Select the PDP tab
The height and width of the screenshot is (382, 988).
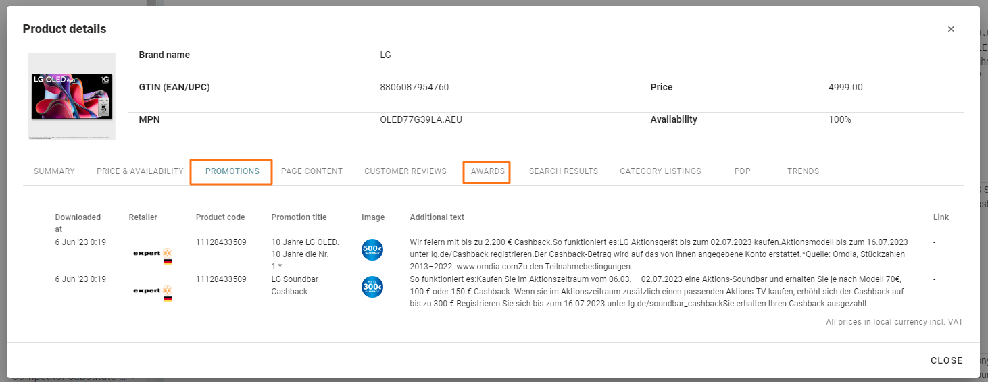pyautogui.click(x=742, y=171)
